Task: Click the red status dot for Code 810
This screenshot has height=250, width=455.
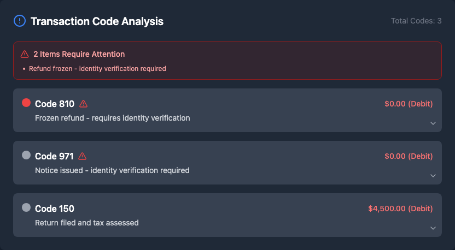Action: click(26, 103)
